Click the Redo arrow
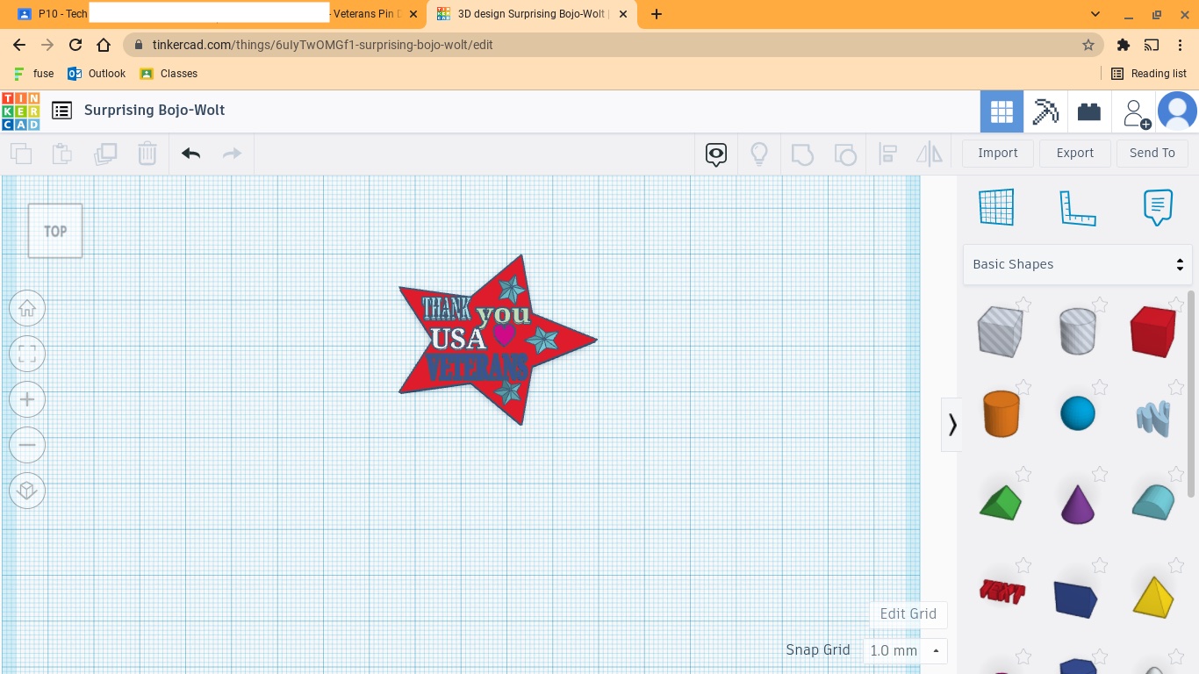This screenshot has width=1199, height=674. (232, 154)
